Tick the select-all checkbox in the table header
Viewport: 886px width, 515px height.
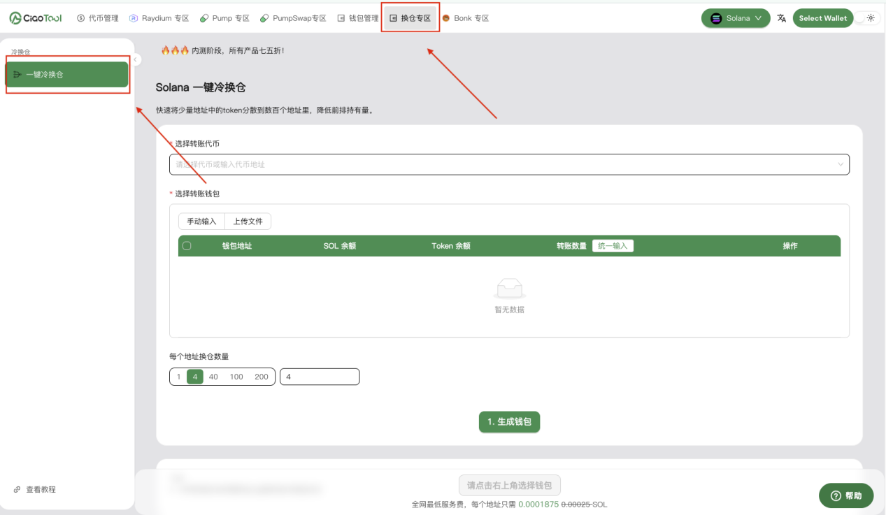187,246
